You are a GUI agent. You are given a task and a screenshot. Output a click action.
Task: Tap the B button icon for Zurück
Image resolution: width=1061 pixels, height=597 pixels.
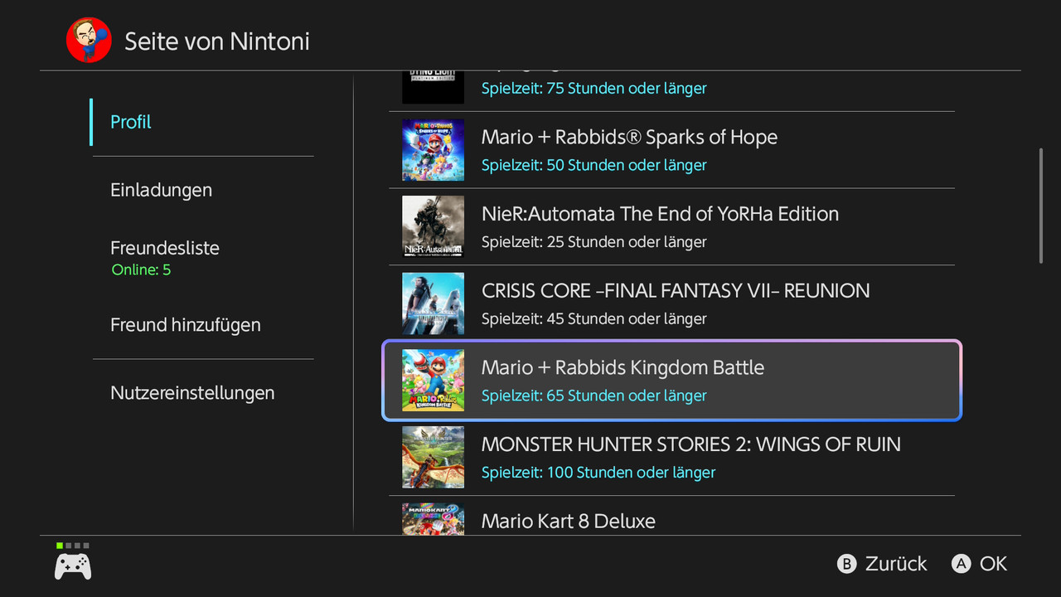(x=846, y=564)
